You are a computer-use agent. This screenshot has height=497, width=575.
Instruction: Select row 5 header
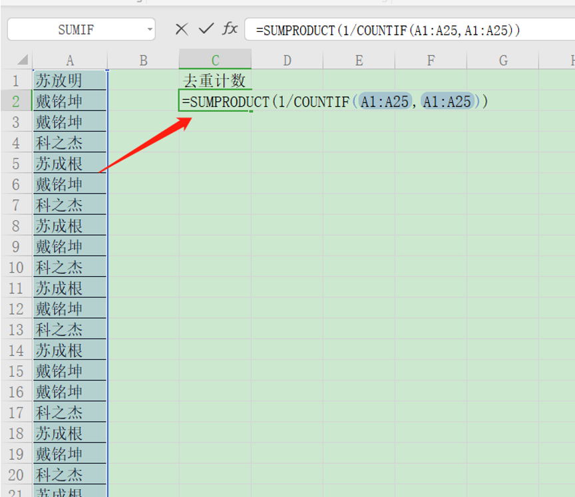click(16, 163)
